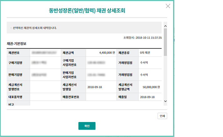
Task: Click the 채권-기본정보 section heading
Action: click(x=19, y=44)
